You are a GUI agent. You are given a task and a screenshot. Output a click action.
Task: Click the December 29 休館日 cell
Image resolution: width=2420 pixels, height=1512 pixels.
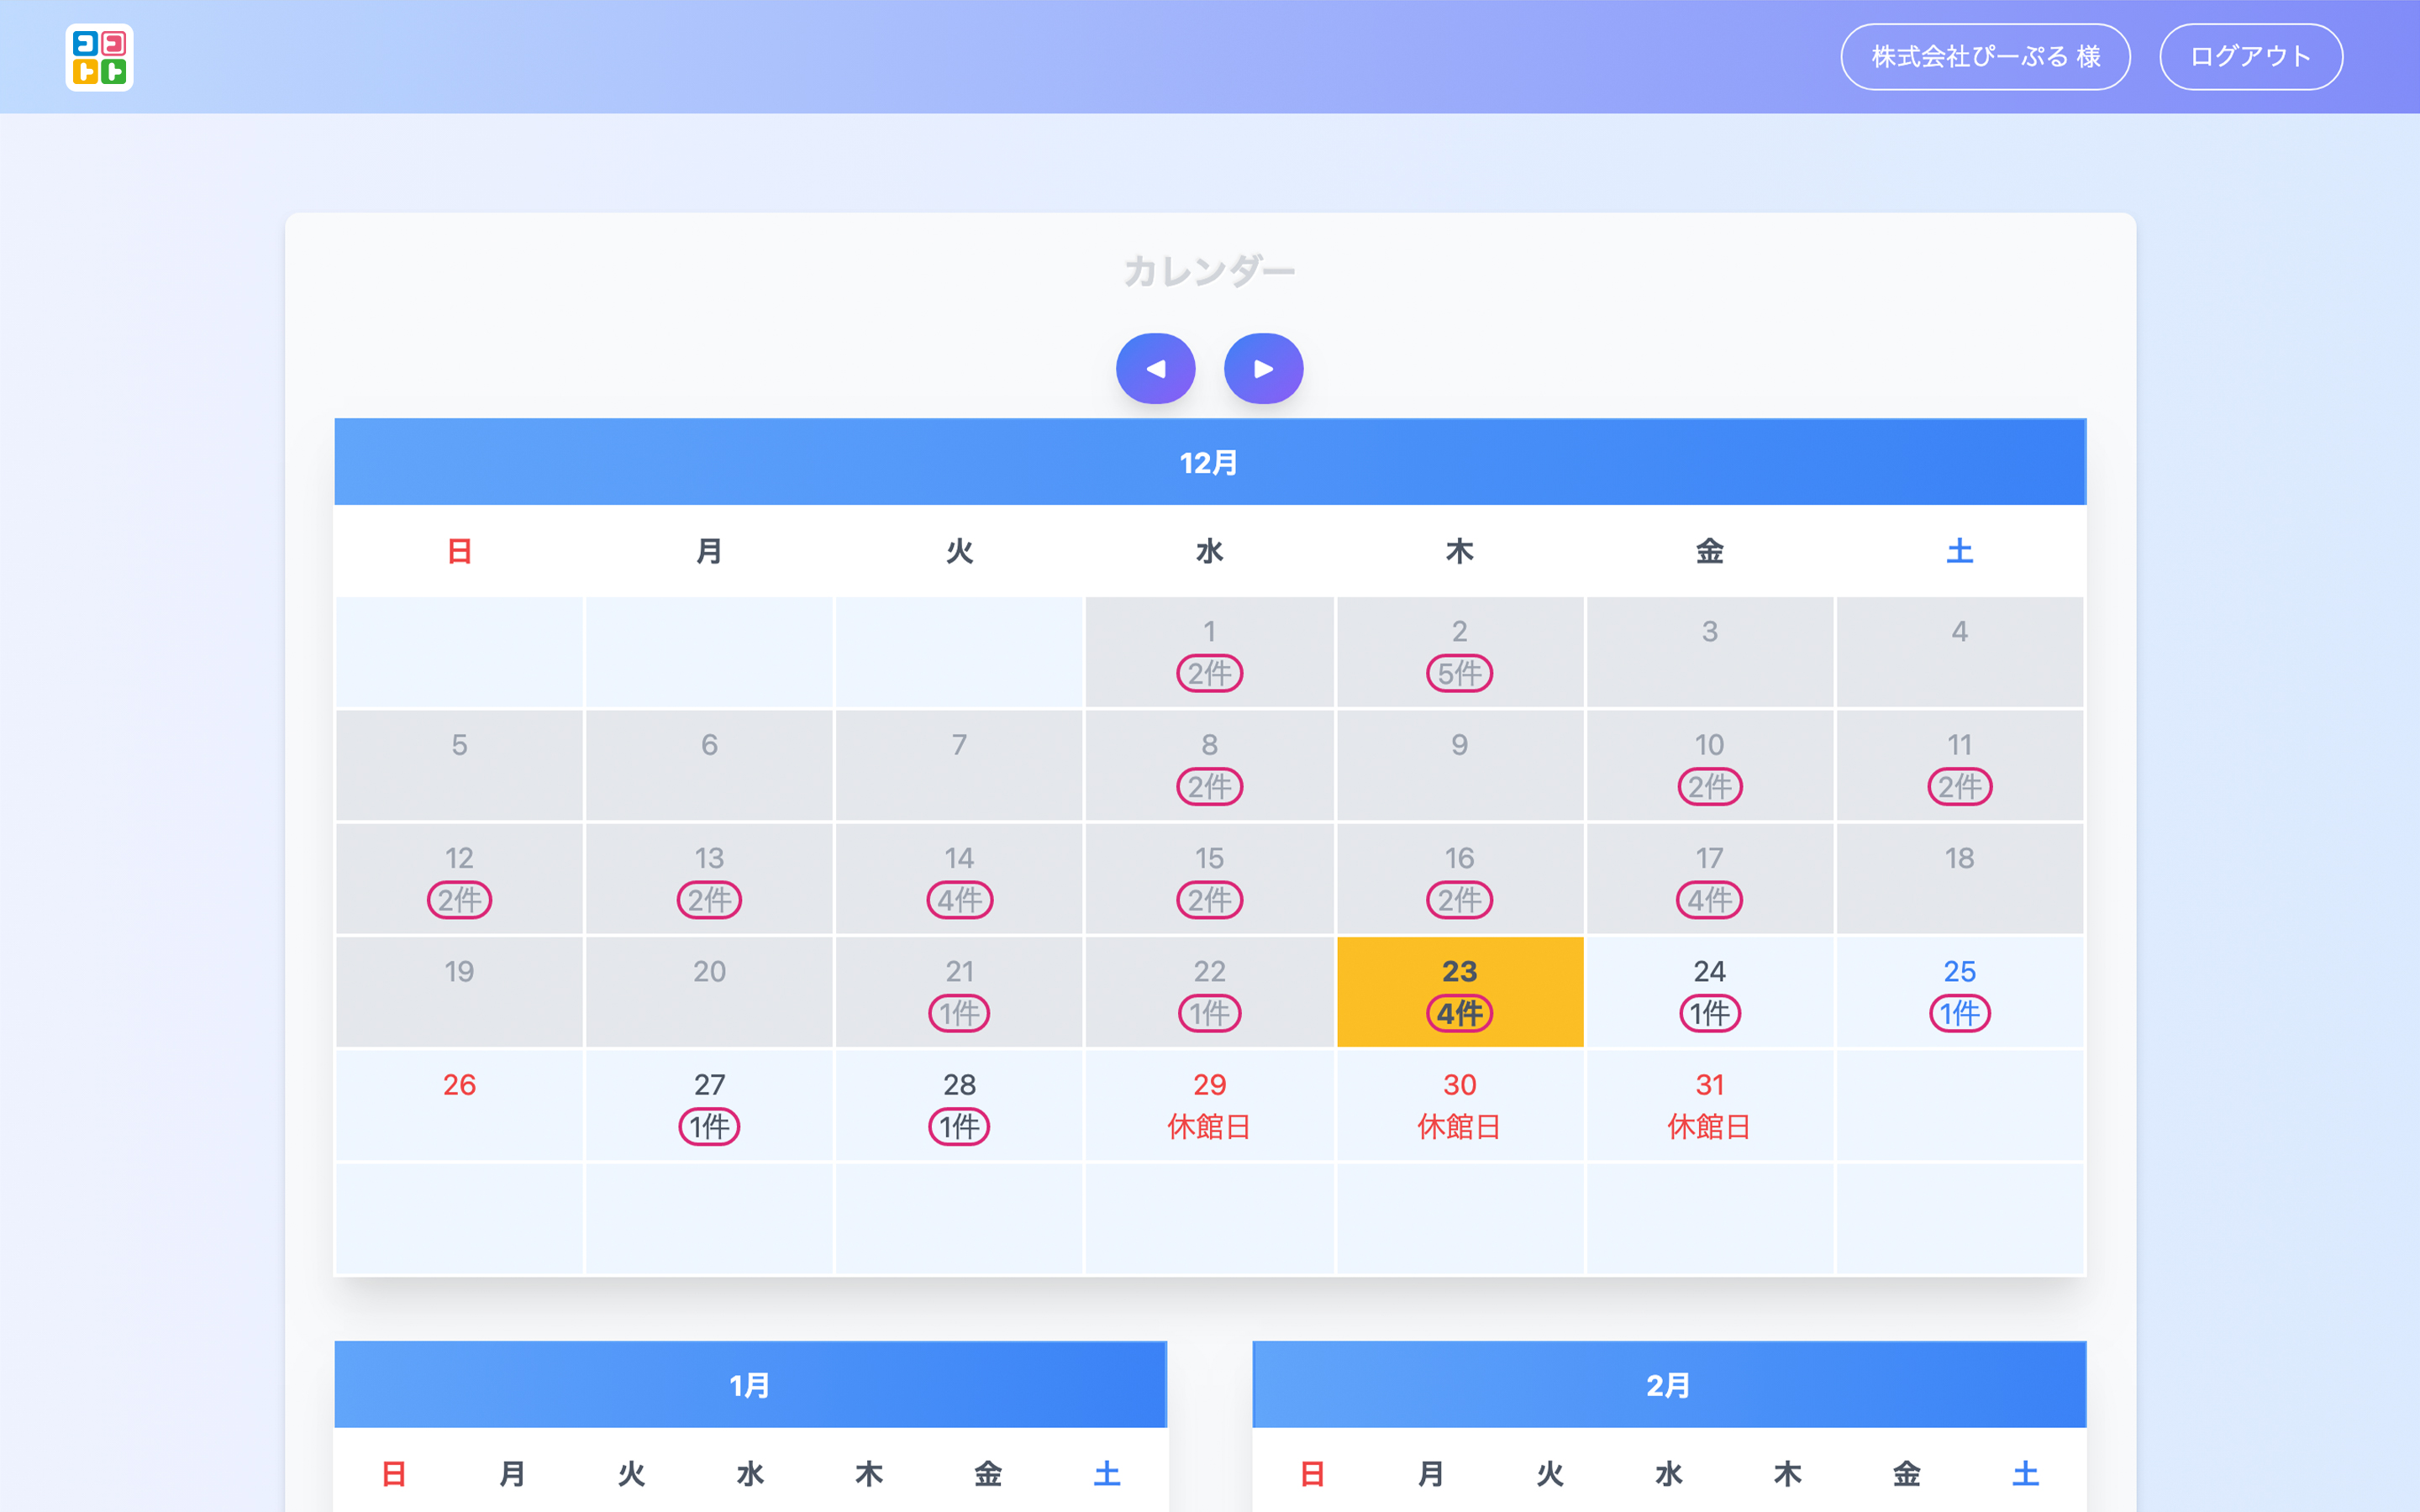point(1209,1105)
